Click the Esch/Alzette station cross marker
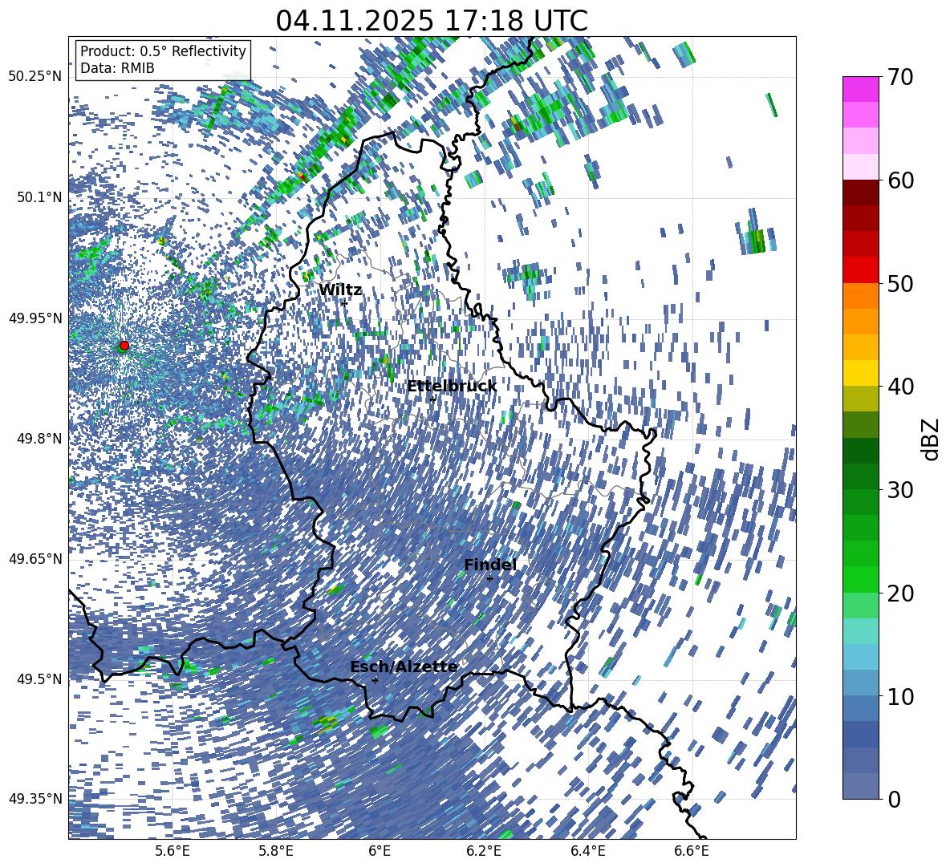This screenshot has height=867, width=950. point(375,680)
